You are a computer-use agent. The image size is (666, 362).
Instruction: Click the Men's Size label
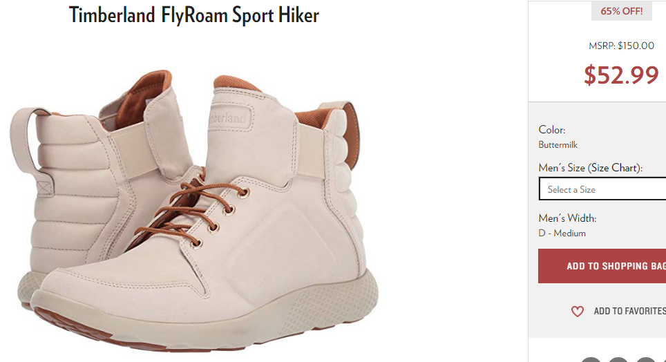click(562, 168)
